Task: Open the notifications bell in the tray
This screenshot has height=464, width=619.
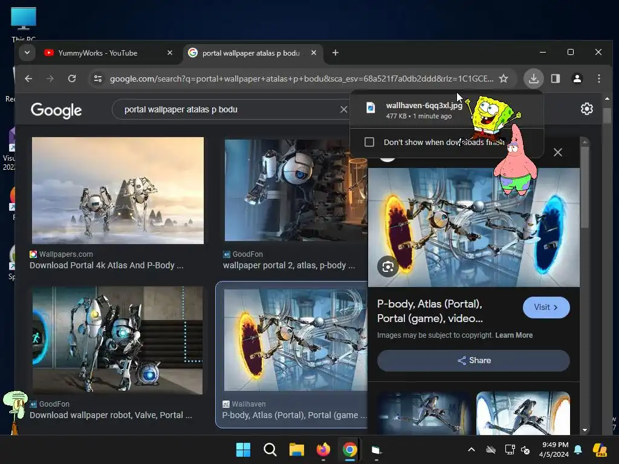Action: pos(577,449)
